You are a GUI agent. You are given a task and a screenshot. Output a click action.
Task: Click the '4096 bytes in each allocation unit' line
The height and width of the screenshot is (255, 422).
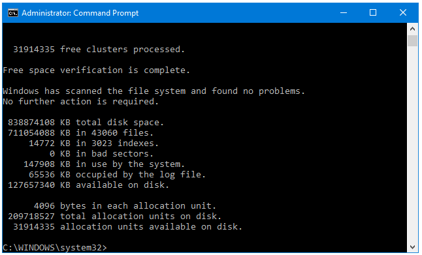[125, 206]
